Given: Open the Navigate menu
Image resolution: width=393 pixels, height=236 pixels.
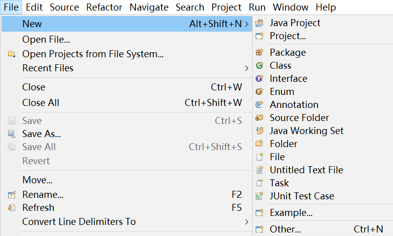Looking at the screenshot, I should [149, 8].
